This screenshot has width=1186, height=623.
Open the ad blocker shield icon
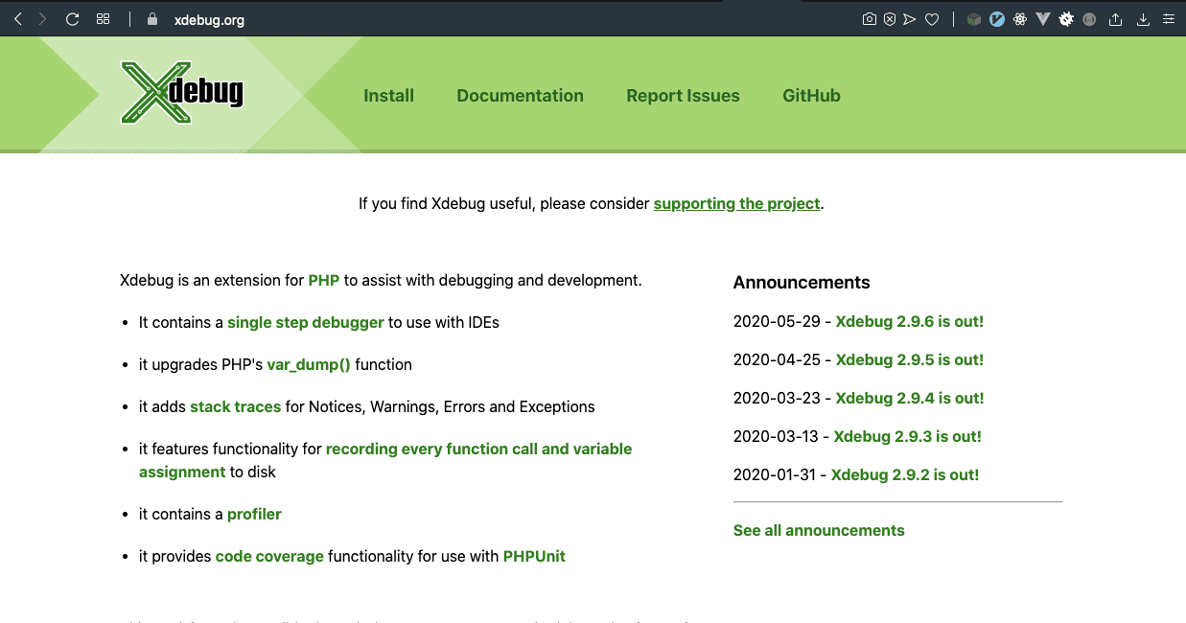click(890, 19)
